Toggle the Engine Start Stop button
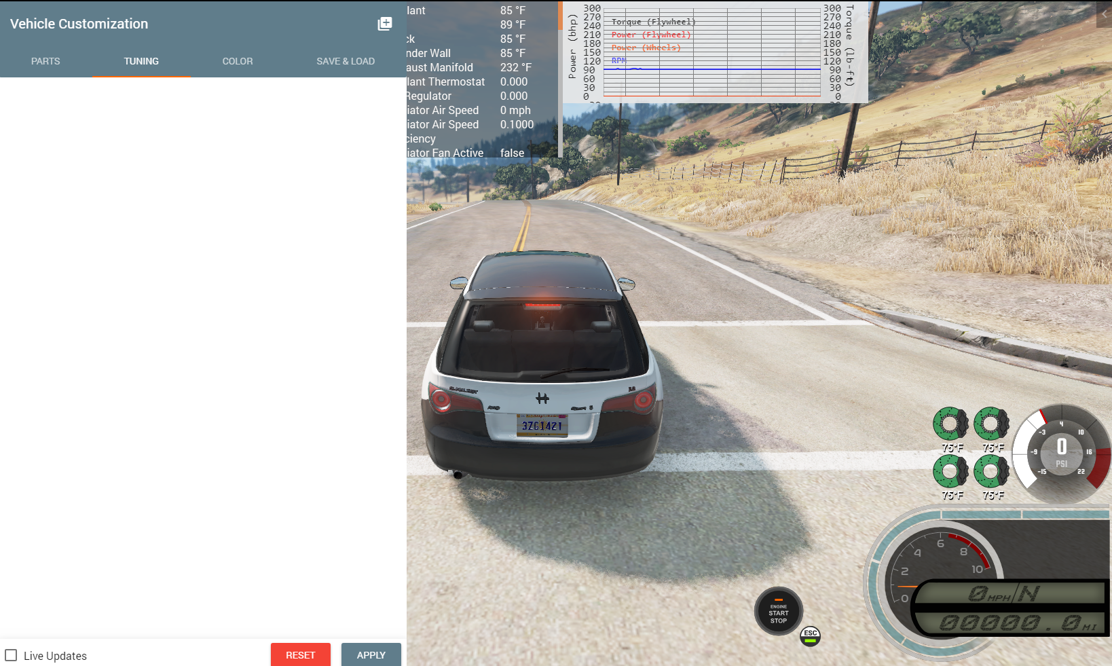 coord(779,611)
